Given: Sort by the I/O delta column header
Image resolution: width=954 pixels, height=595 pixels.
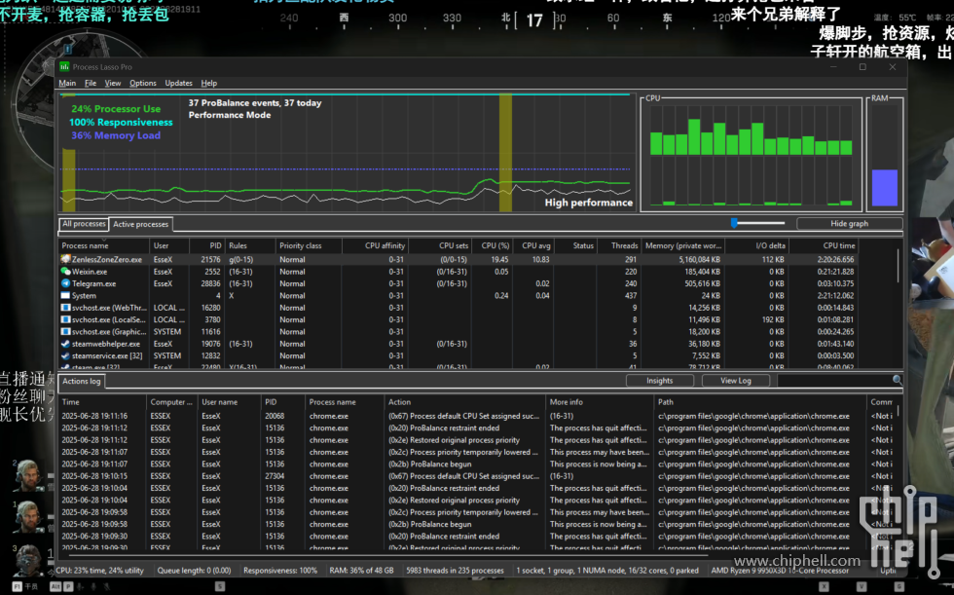Looking at the screenshot, I should (x=758, y=245).
